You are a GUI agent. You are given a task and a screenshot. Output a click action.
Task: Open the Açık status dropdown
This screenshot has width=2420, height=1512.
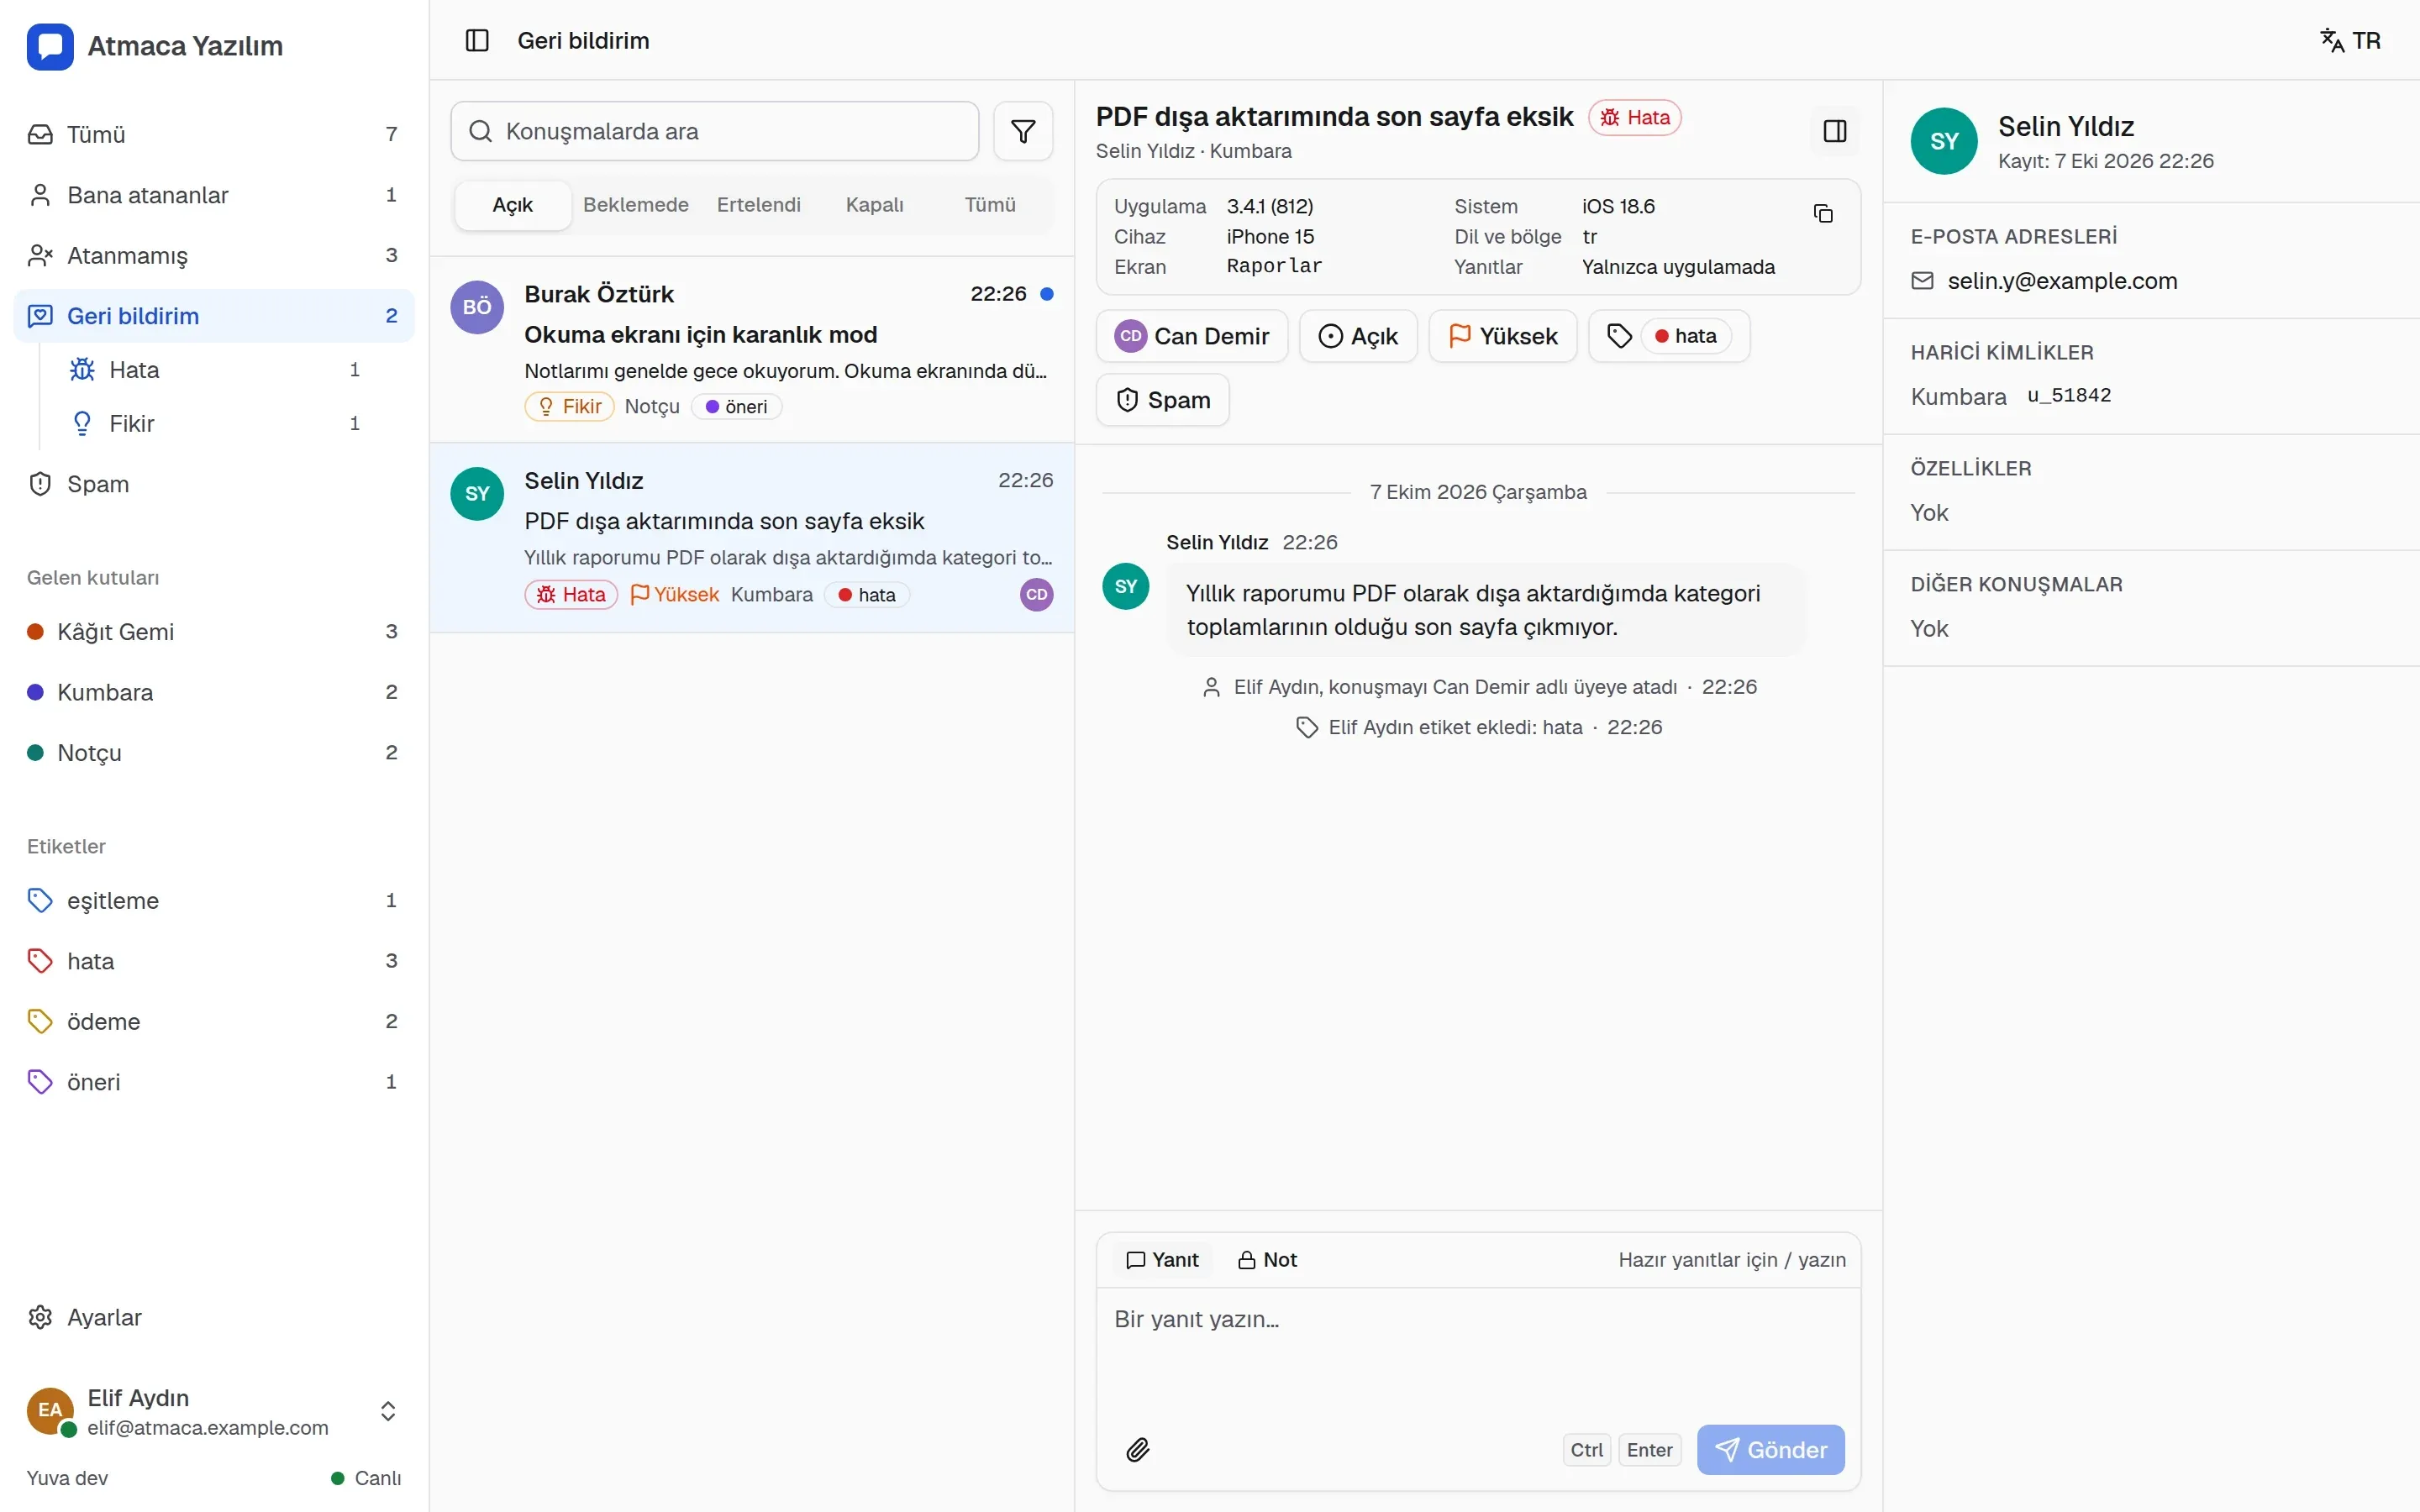(1358, 336)
